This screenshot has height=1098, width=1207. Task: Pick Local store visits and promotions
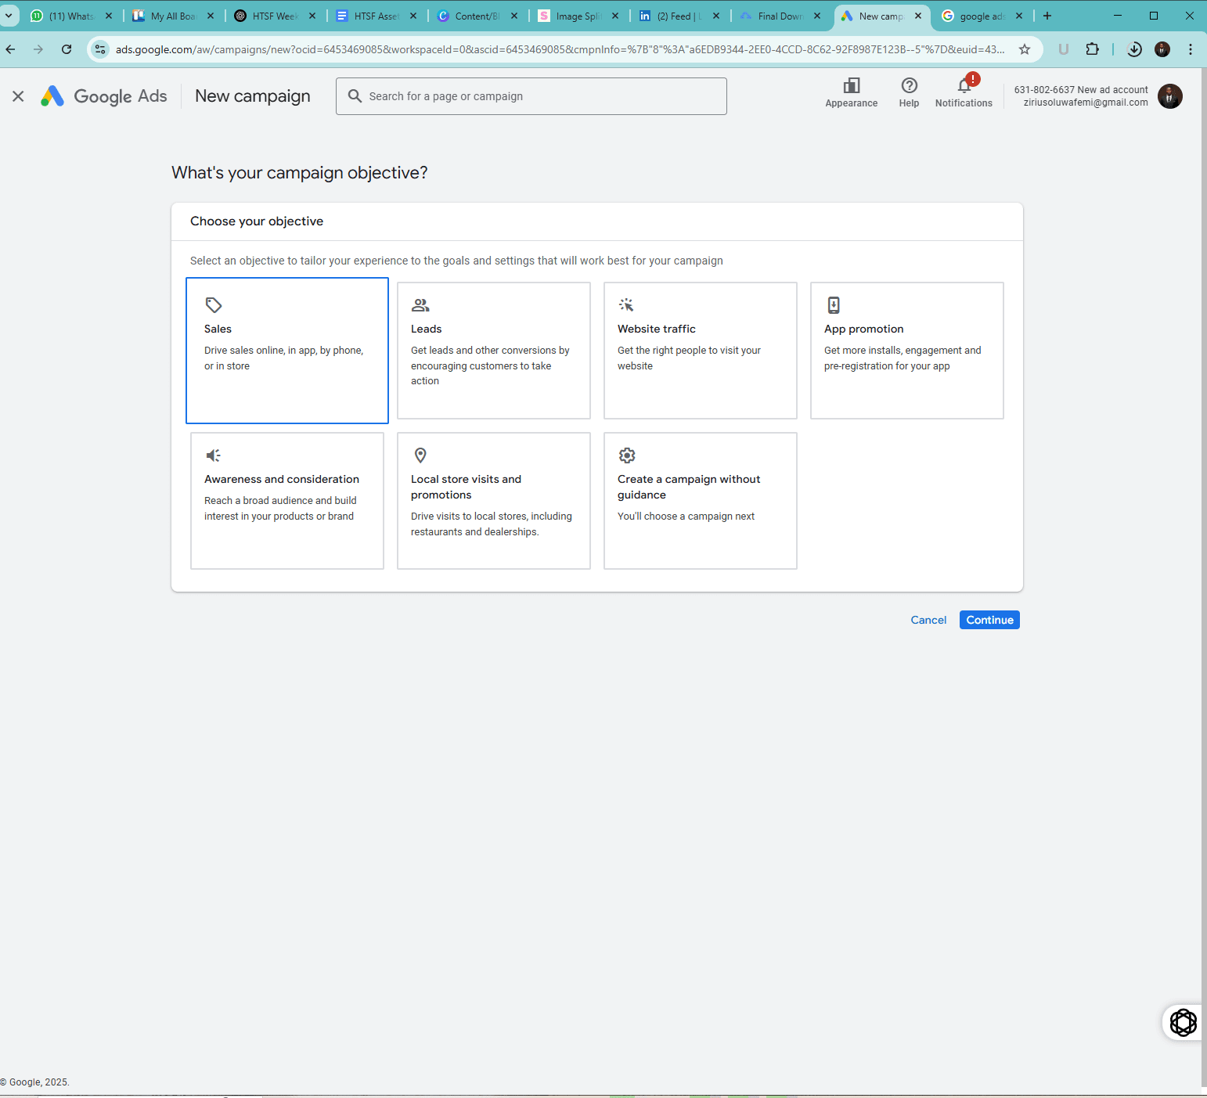tap(494, 501)
